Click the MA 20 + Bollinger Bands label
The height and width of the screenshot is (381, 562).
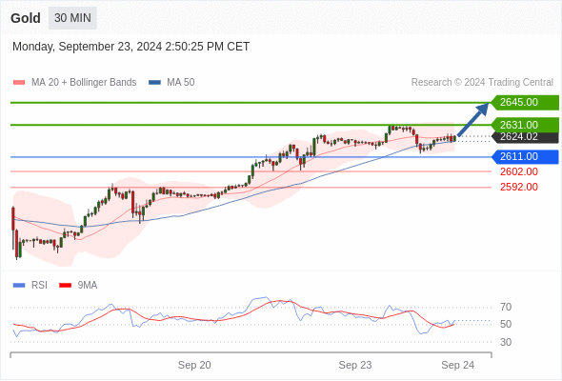pyautogui.click(x=84, y=83)
